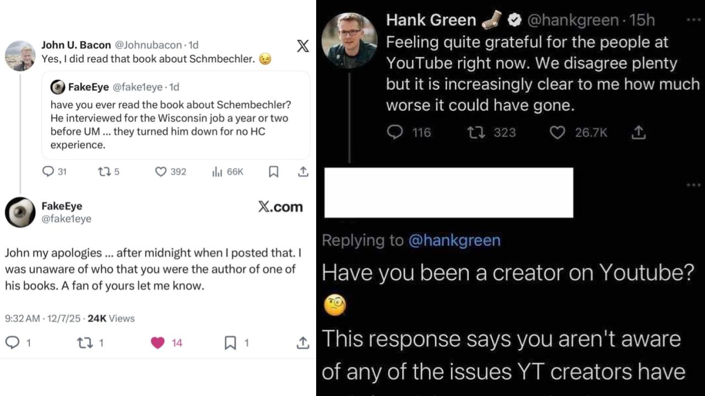Open more options on Hank Green's tweet
Viewport: 705px width, 396px height.
[x=693, y=19]
